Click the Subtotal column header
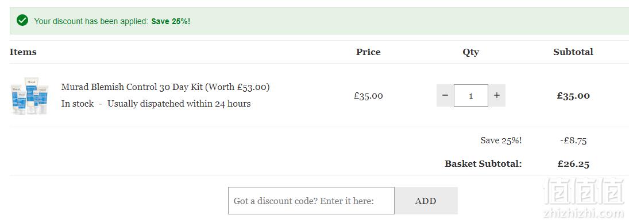Viewport: 629px width, 223px height. click(573, 52)
